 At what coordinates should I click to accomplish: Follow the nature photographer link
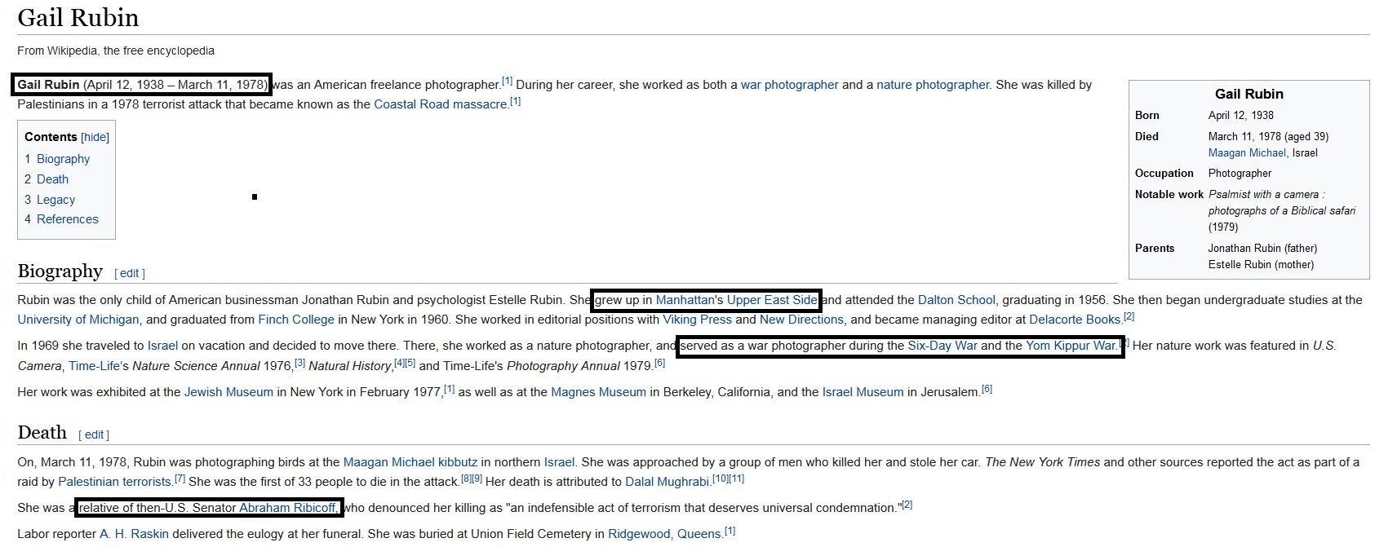[932, 85]
